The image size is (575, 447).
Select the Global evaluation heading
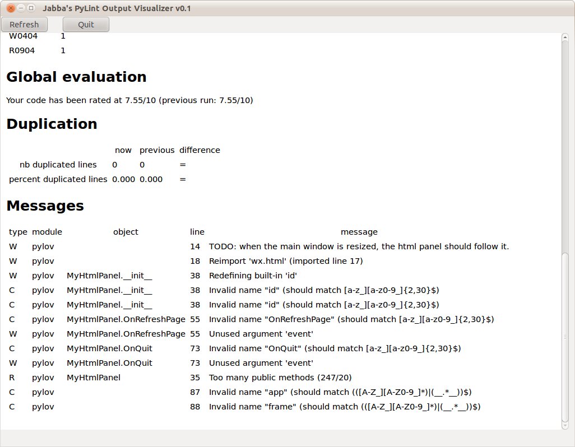(x=76, y=77)
